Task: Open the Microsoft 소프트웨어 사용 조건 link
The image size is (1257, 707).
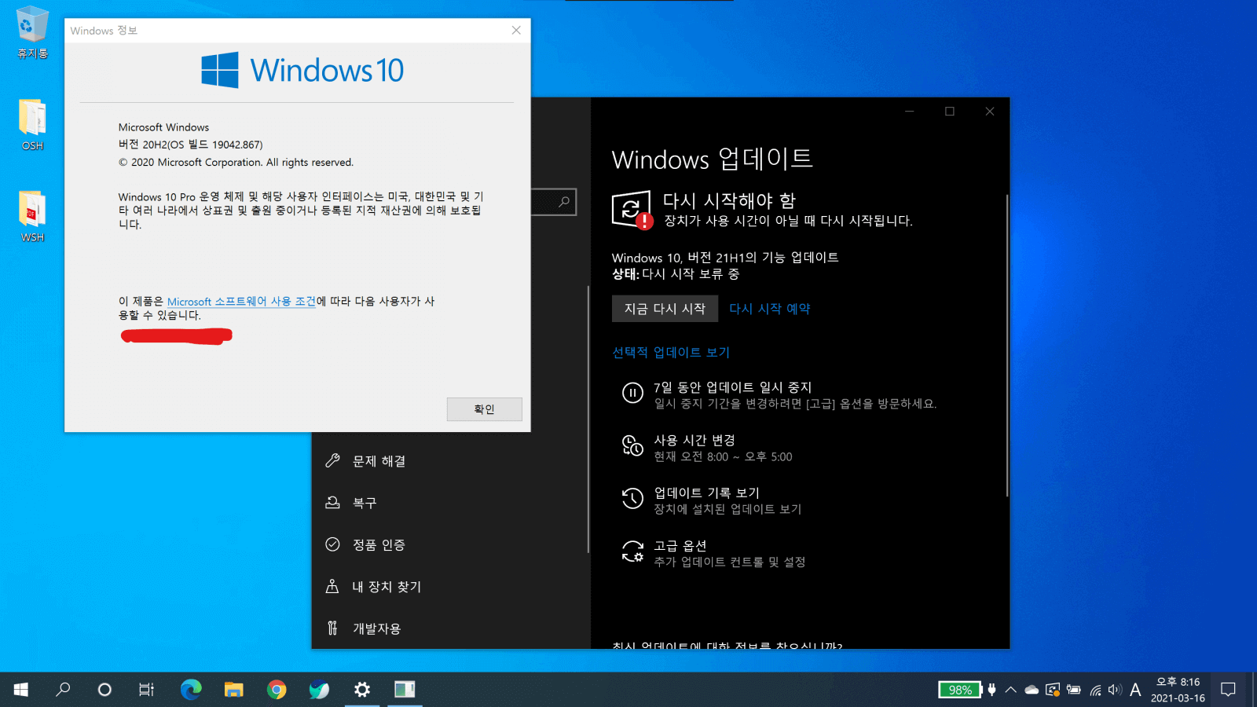Action: click(x=242, y=302)
